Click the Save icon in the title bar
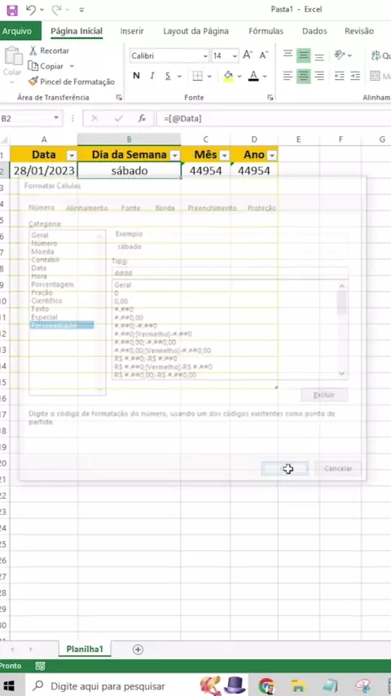The image size is (391, 696). pos(12,9)
